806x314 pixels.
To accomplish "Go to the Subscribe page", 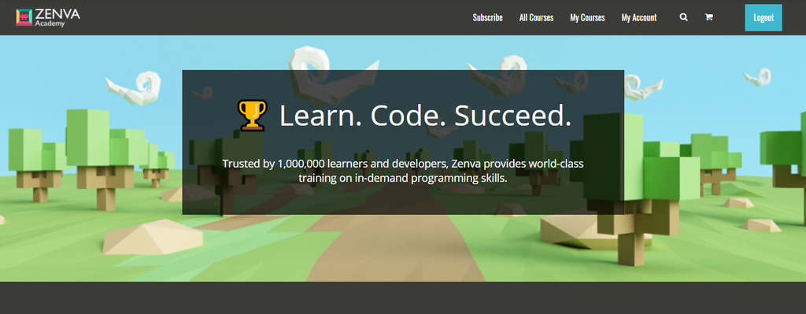I will coord(488,17).
